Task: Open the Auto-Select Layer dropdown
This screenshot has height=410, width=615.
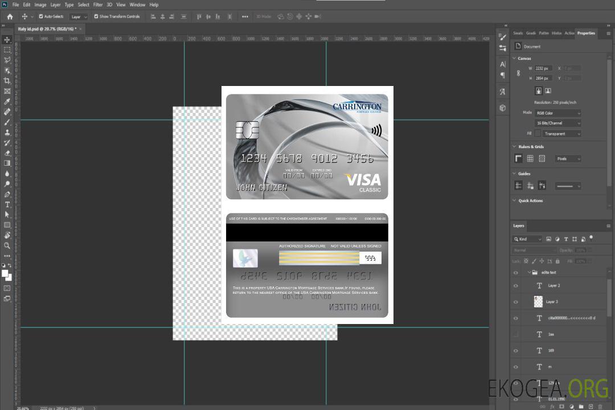Action: coord(79,17)
